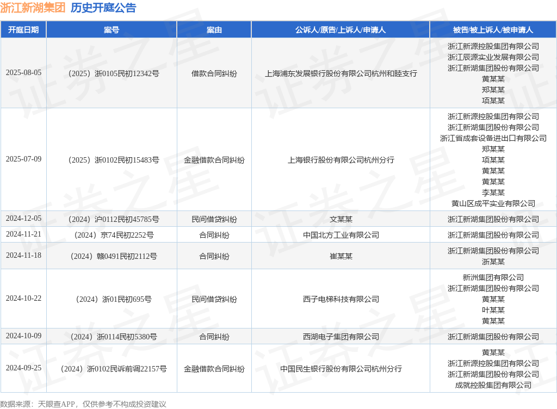Select the 历史开庭公告 heading
The width and height of the screenshot is (557, 409).
[x=103, y=8]
